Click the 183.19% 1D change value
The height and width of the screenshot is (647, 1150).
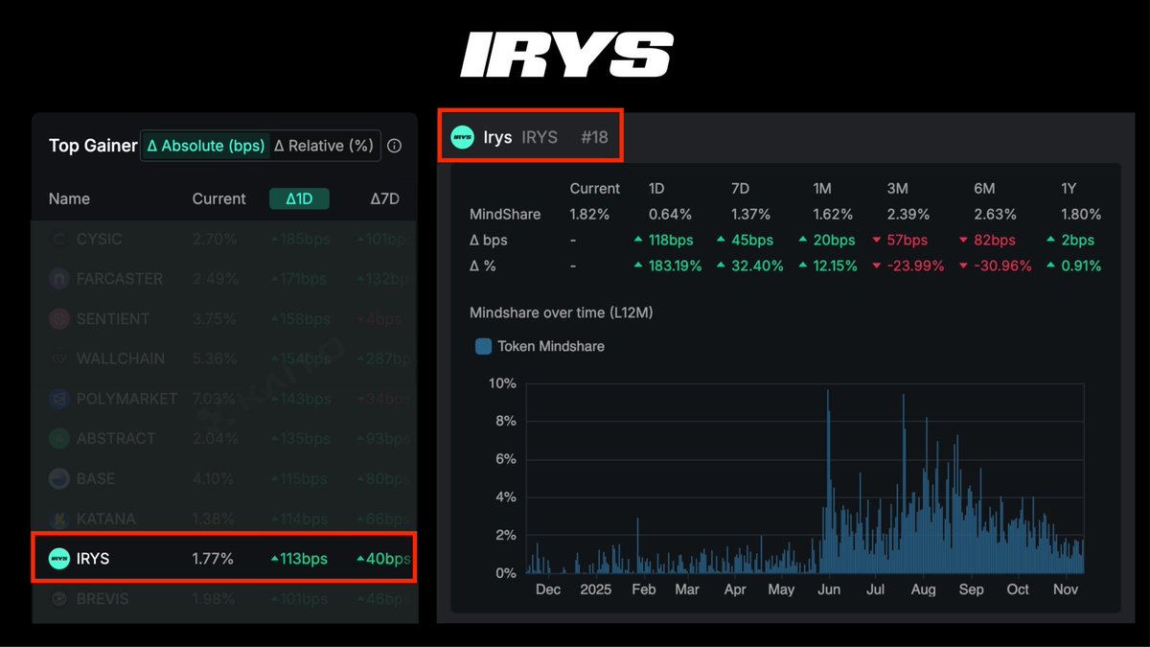tap(669, 266)
